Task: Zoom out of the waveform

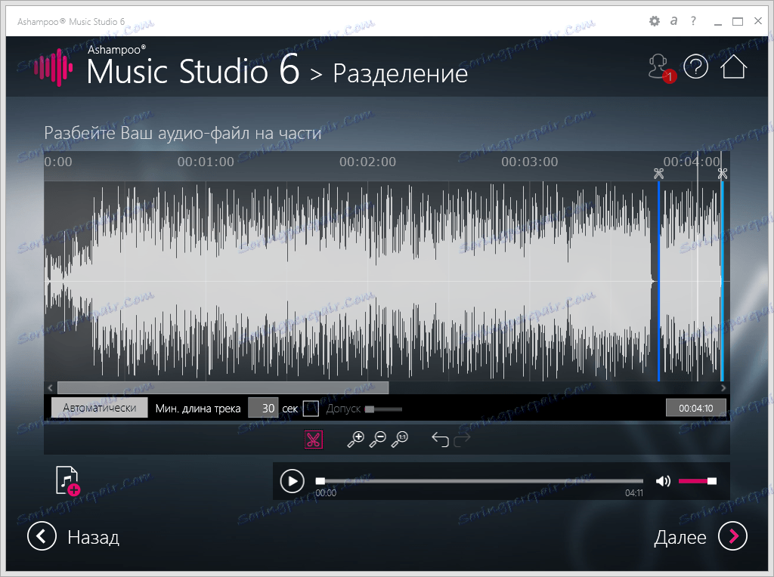Action: [378, 439]
